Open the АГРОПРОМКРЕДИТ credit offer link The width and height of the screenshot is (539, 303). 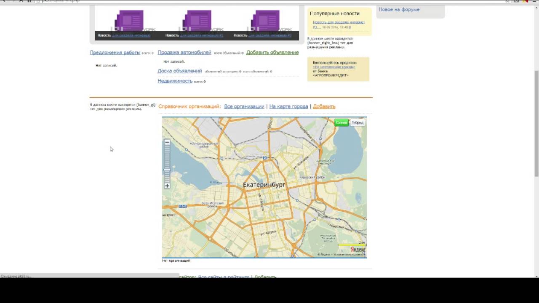click(x=334, y=67)
